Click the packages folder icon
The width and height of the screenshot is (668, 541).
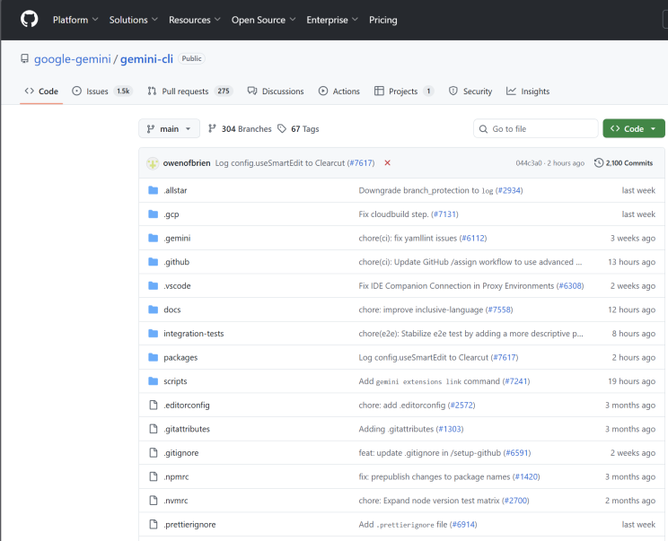coord(153,357)
